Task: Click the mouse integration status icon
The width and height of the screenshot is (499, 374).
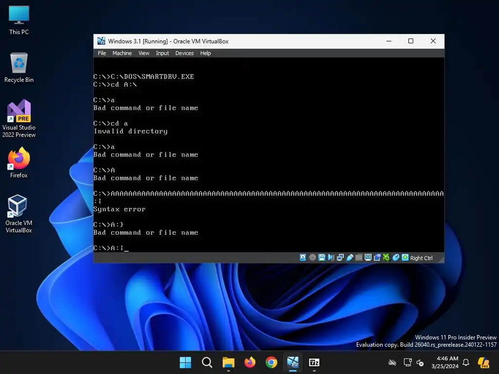Action: (396, 258)
